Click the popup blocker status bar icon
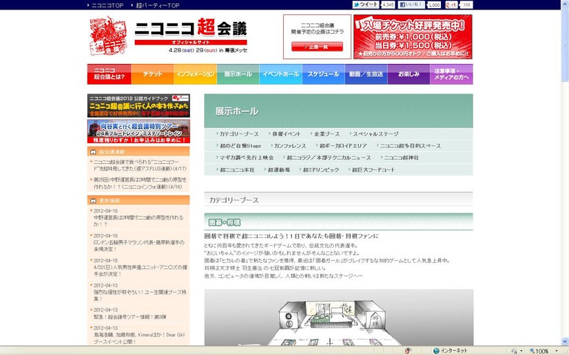 click(408, 351)
